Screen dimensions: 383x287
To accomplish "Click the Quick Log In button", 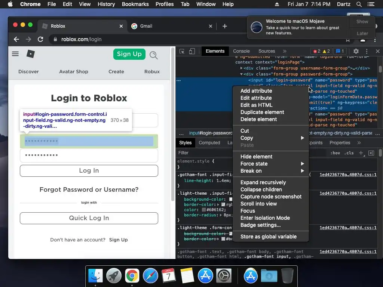I will click(x=89, y=218).
